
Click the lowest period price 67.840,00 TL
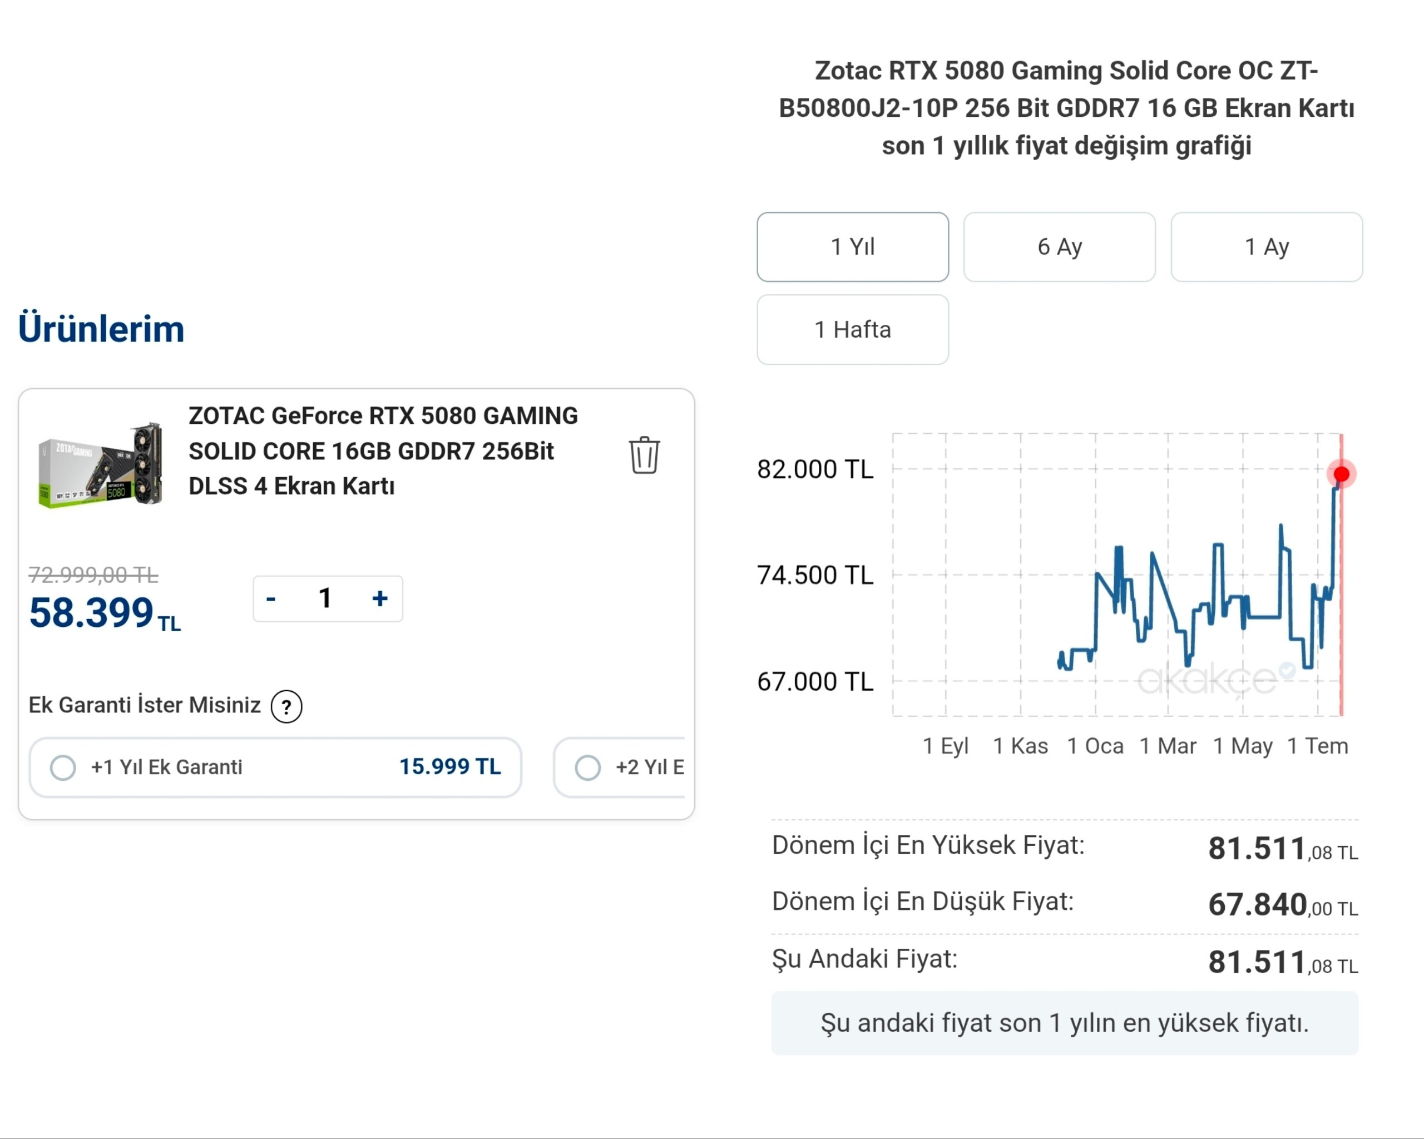pos(1283,905)
